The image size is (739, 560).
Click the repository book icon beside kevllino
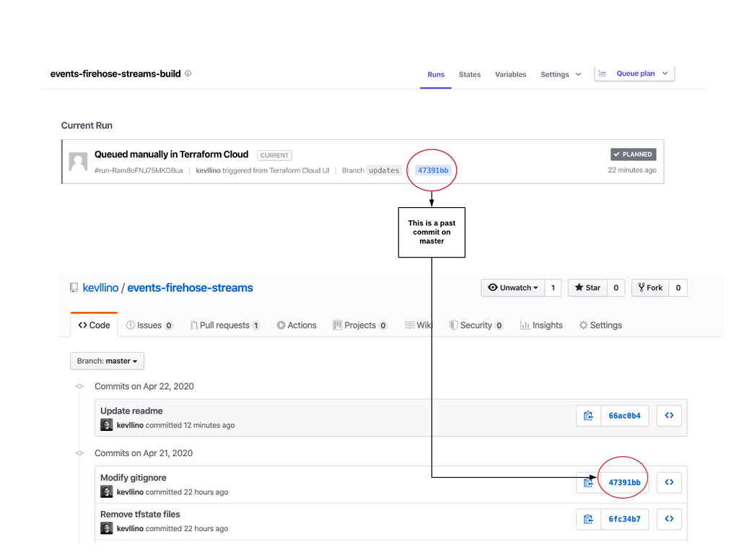[x=73, y=287]
